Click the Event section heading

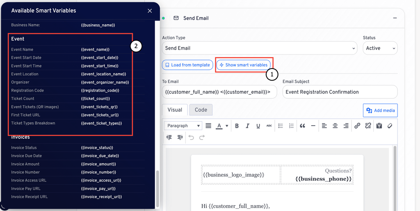[x=18, y=39]
